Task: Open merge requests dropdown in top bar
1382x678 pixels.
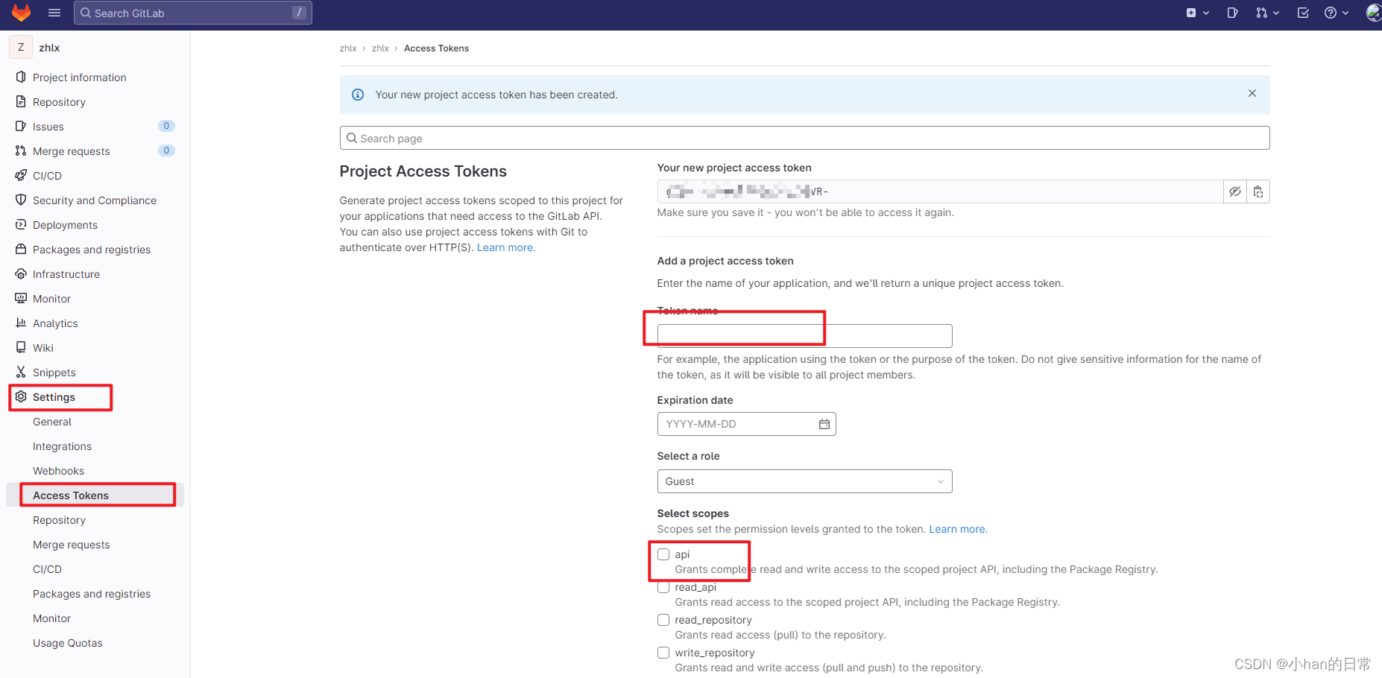Action: pos(1266,13)
